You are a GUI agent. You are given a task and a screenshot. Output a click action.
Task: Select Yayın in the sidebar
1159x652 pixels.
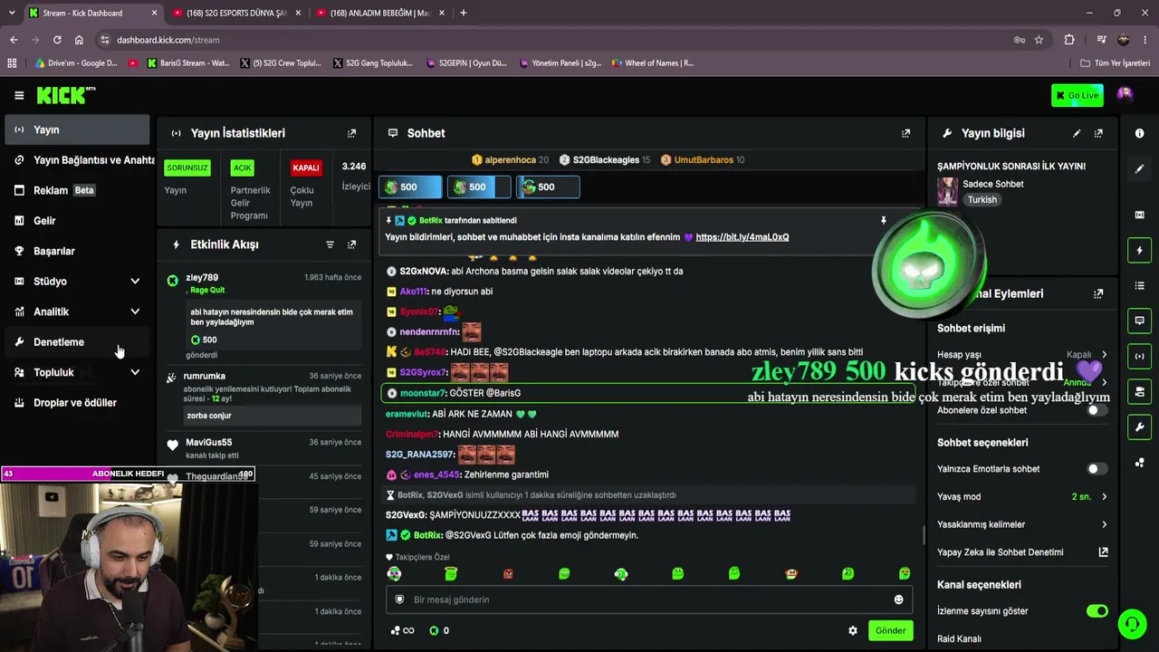[x=77, y=129]
